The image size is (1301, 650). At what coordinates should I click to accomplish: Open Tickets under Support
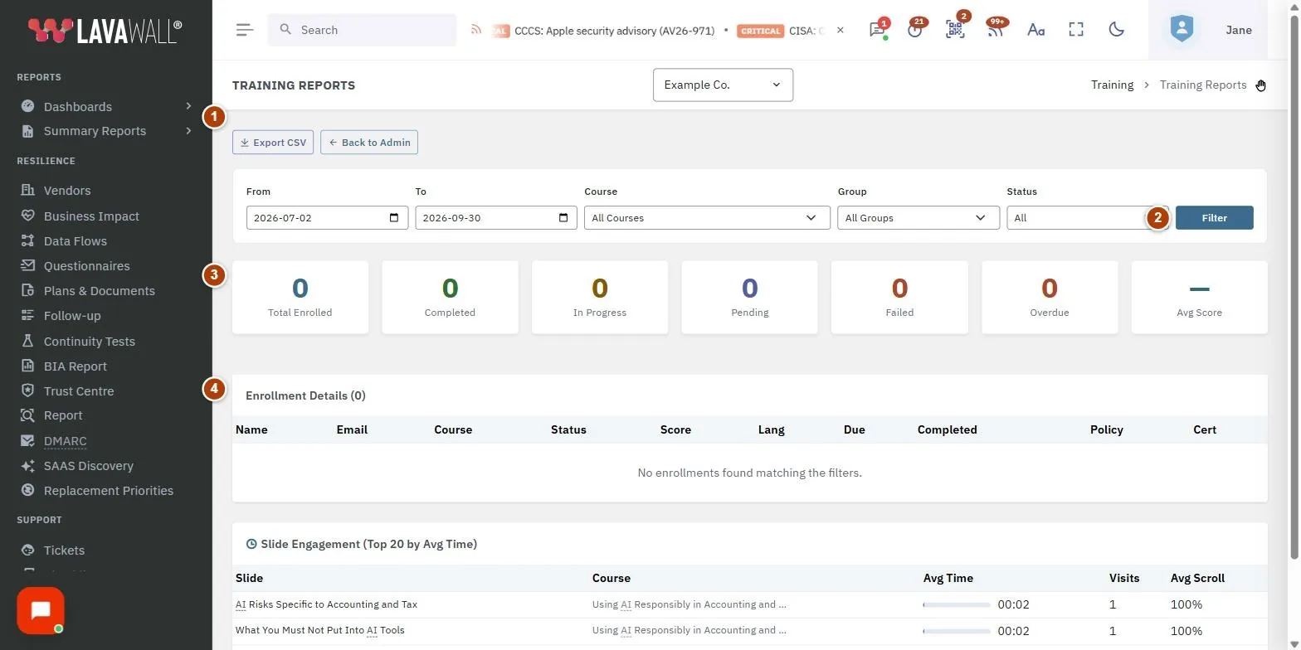(64, 551)
